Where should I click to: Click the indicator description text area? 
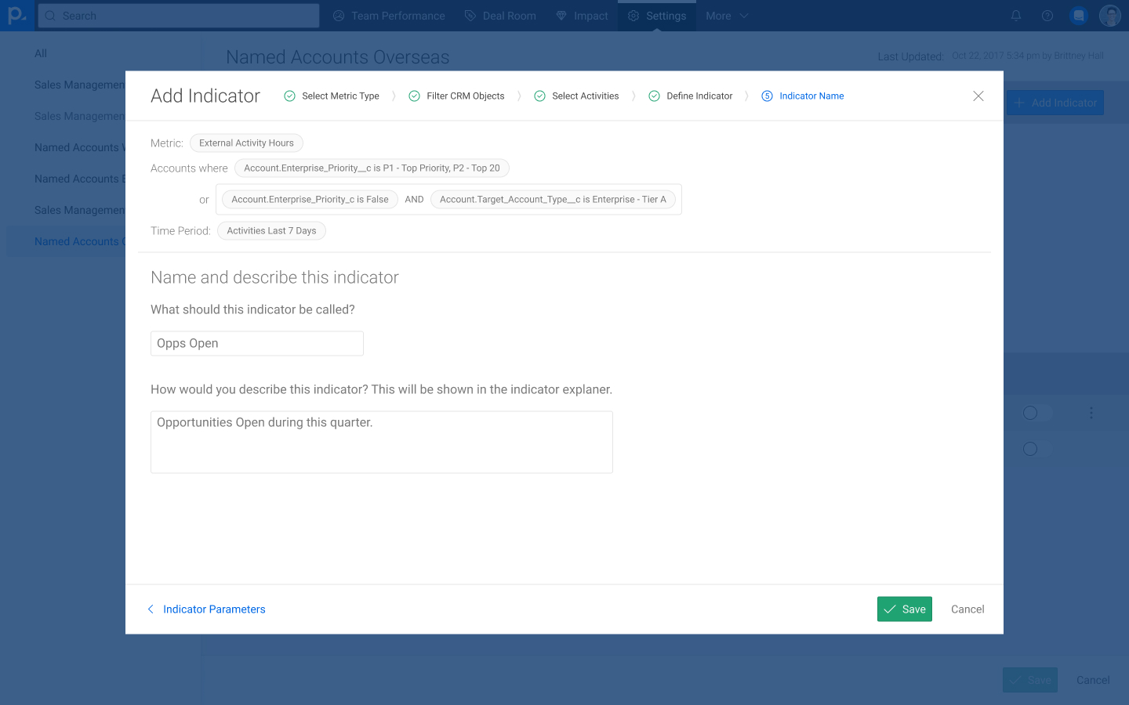pos(382,443)
